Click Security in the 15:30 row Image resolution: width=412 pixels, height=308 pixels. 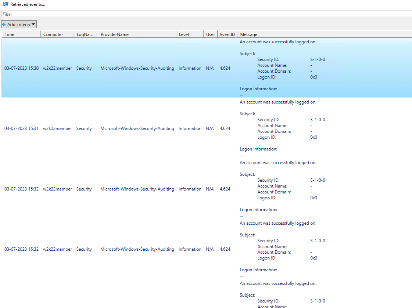point(84,68)
